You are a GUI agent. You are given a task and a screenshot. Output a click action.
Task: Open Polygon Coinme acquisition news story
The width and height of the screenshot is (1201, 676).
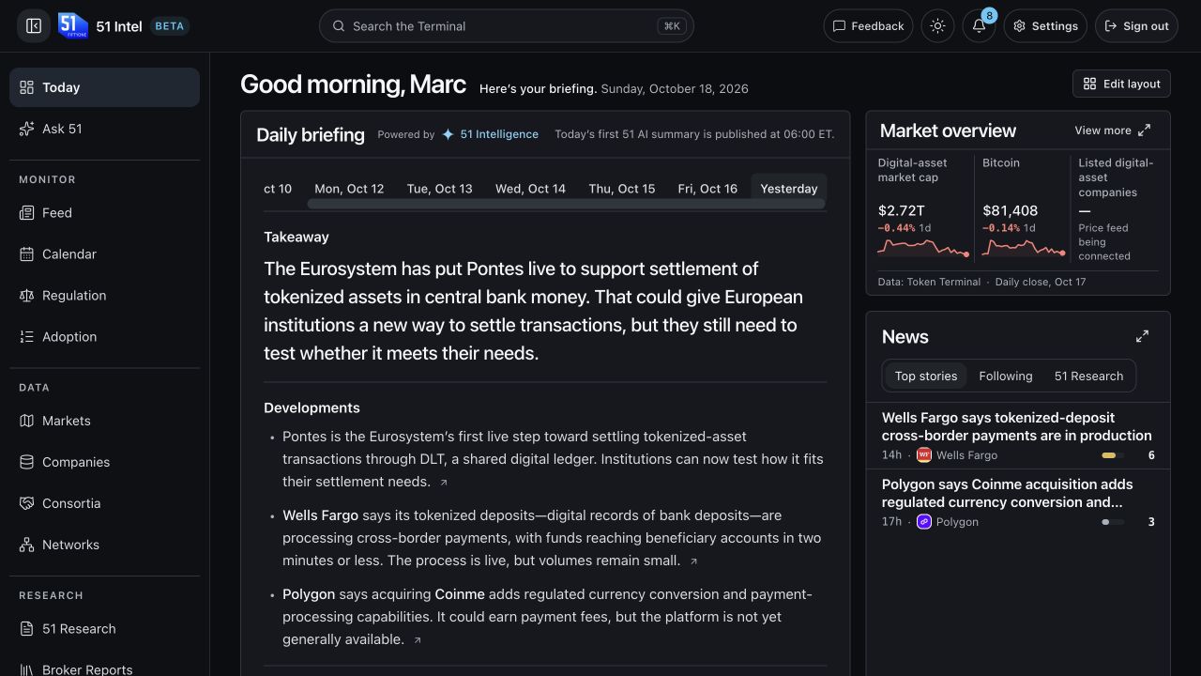1018,502
